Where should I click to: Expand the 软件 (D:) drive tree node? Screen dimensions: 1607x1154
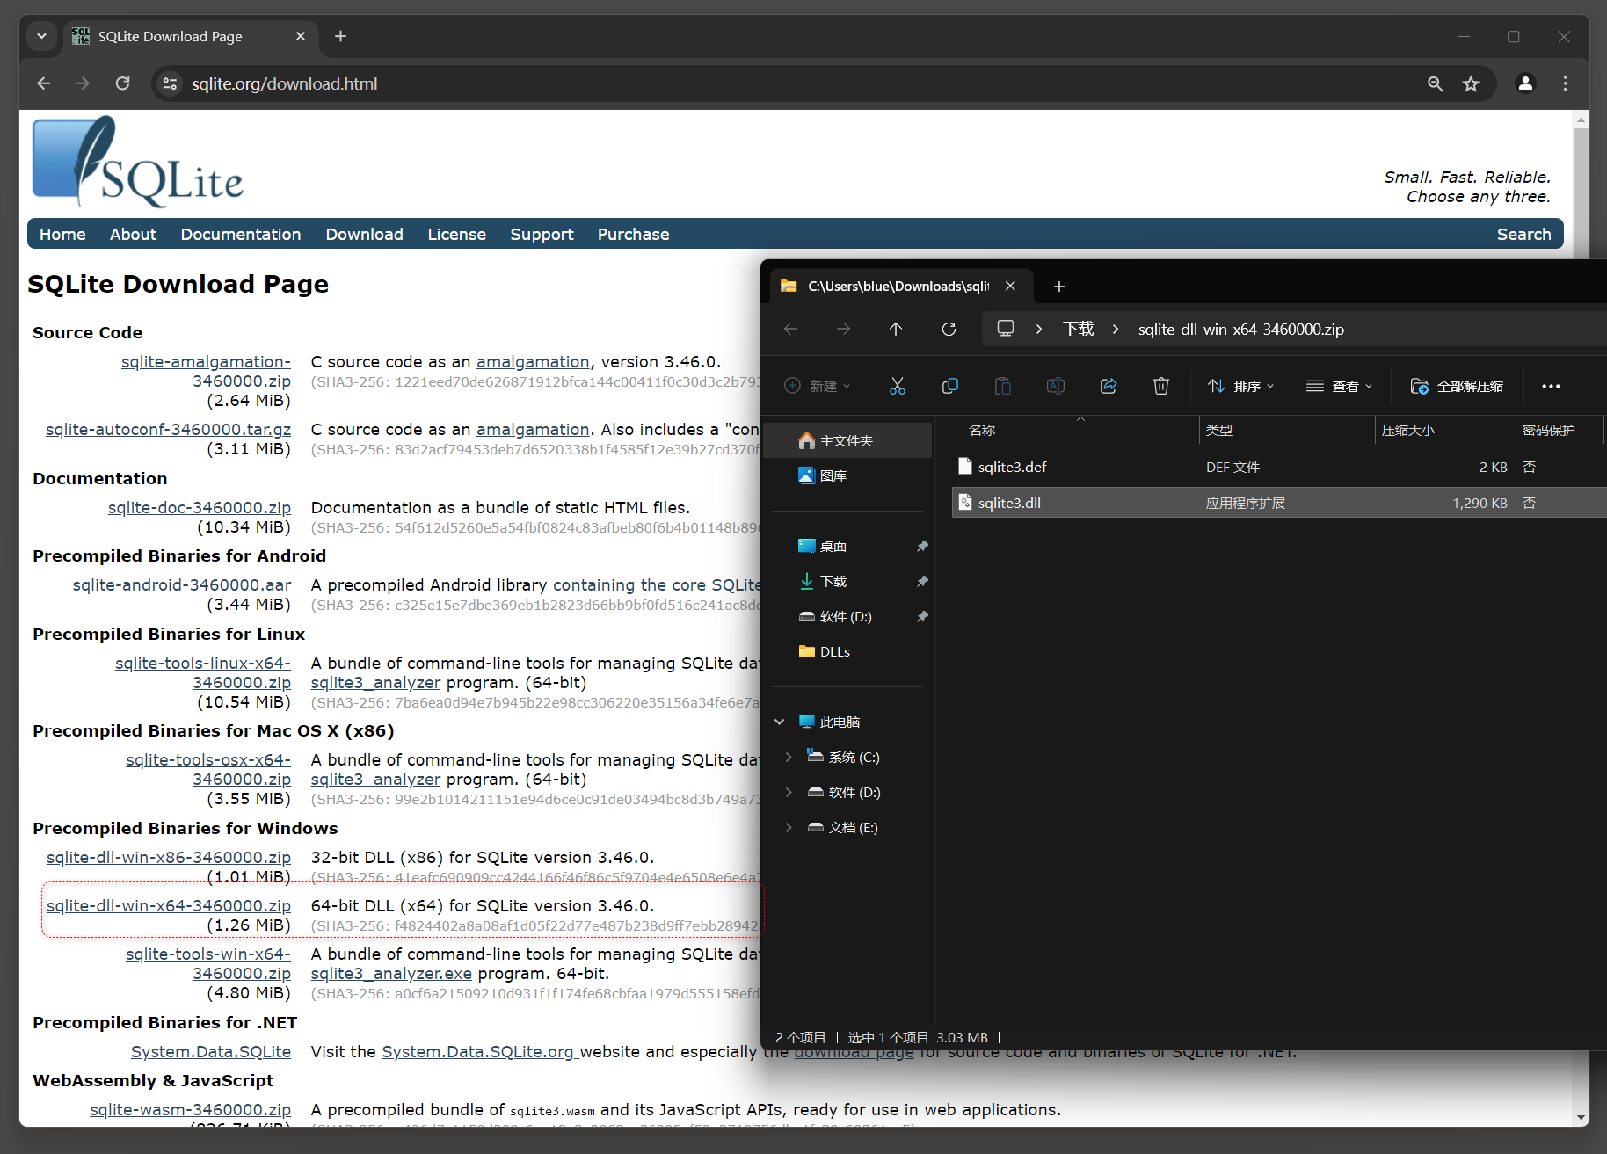pyautogui.click(x=789, y=792)
